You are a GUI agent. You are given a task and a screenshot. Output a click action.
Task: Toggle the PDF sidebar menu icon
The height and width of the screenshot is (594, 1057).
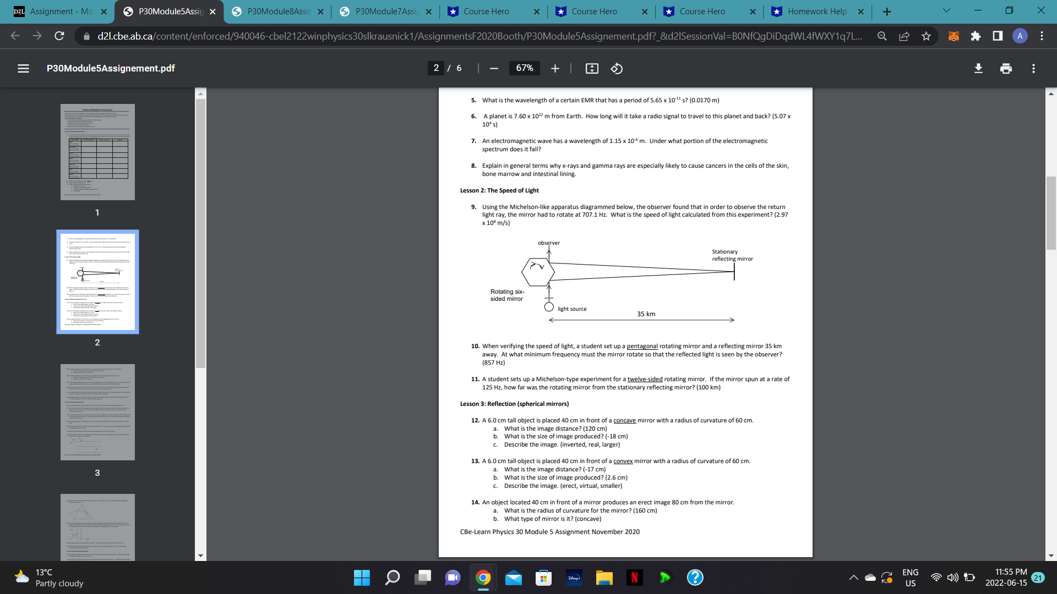point(23,68)
